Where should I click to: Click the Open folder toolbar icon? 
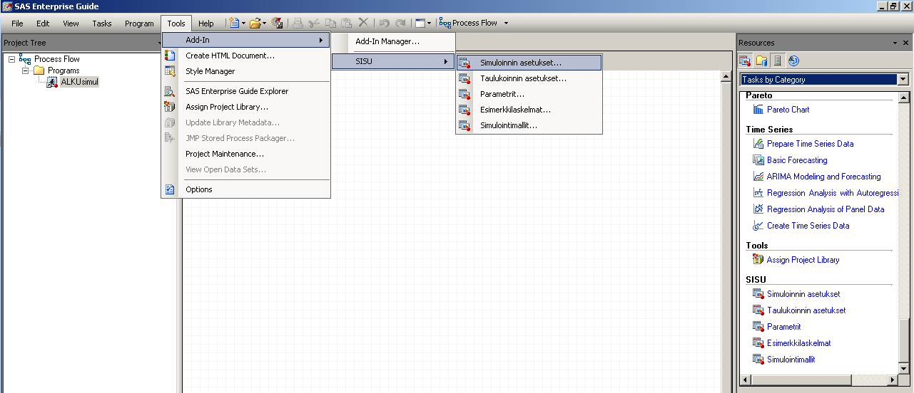tap(255, 23)
